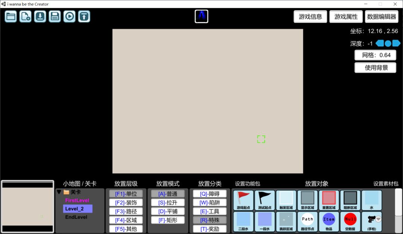Viewport: 403px width, 234px height.
Task: Enable the [F]-矩形 placement mode
Action: click(168, 220)
